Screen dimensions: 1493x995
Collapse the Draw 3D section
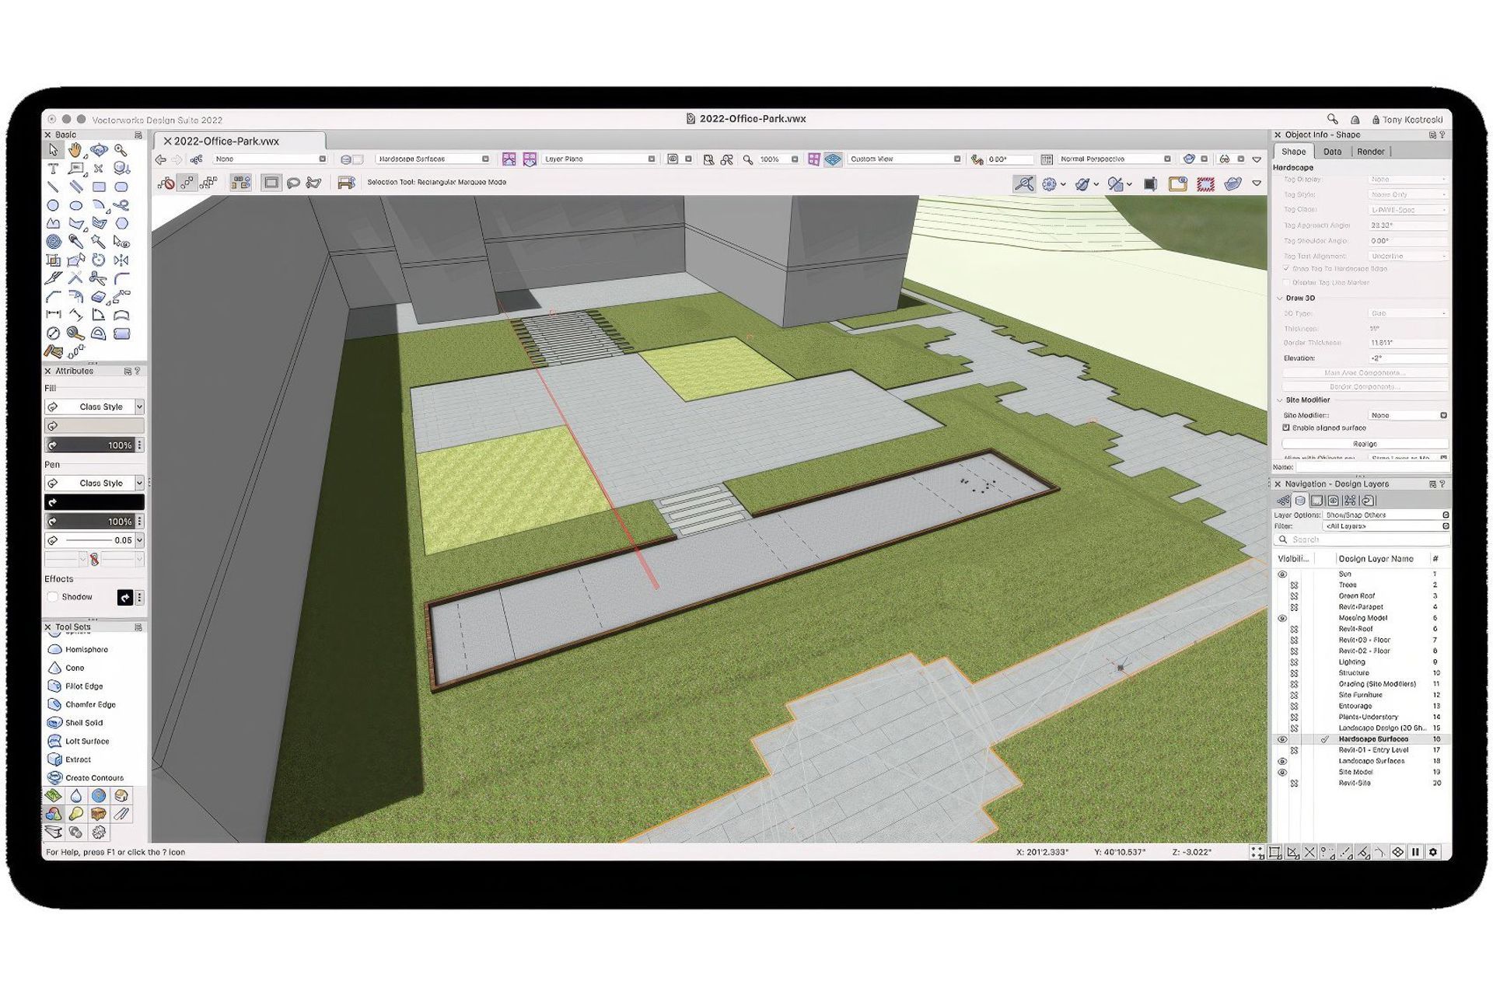pos(1280,298)
